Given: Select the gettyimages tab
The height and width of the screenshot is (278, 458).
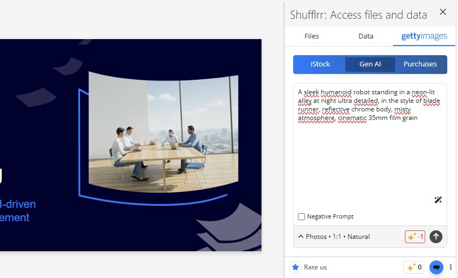Looking at the screenshot, I should [x=424, y=36].
